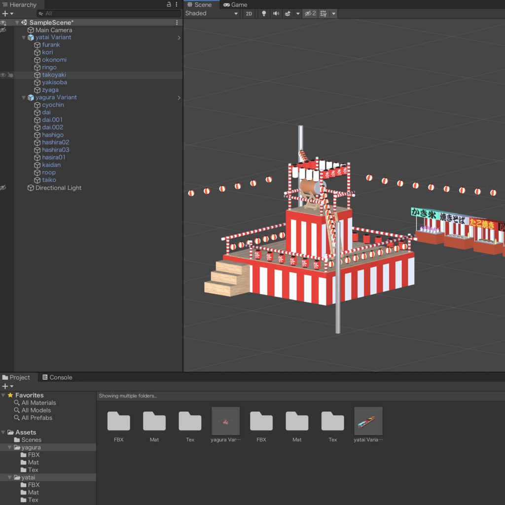This screenshot has width=505, height=505.
Task: Toggle the hidden objects visibility counter
Action: [x=310, y=14]
